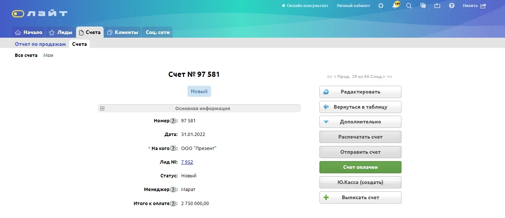Image resolution: width=505 pixels, height=218 pixels.
Task: Open Онлайн консультант chat
Action: tap(305, 6)
